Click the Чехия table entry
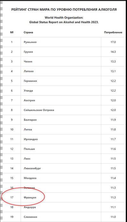Image resolution: width=127 pixels, height=222 pixels. (28, 62)
